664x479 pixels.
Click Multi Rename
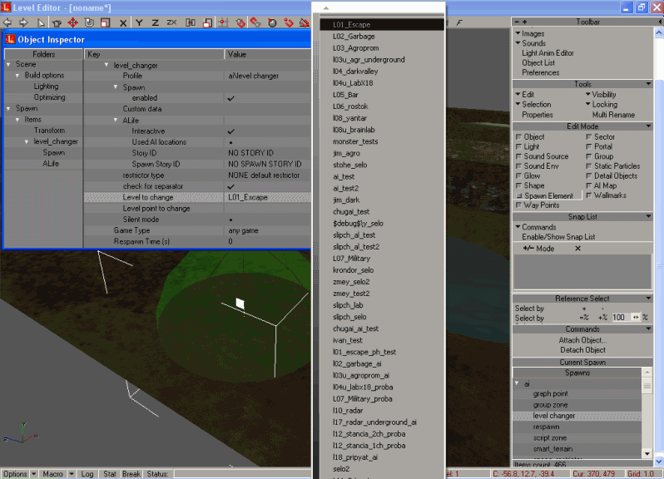pyautogui.click(x=613, y=115)
